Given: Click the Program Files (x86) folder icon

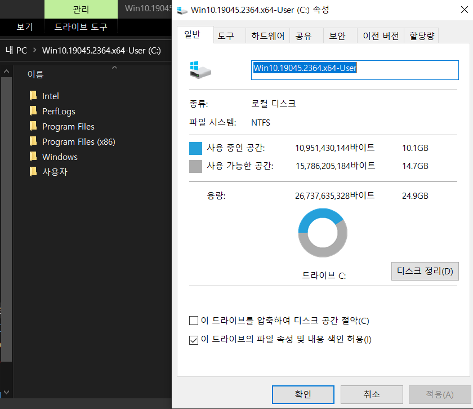Looking at the screenshot, I should pos(33,141).
